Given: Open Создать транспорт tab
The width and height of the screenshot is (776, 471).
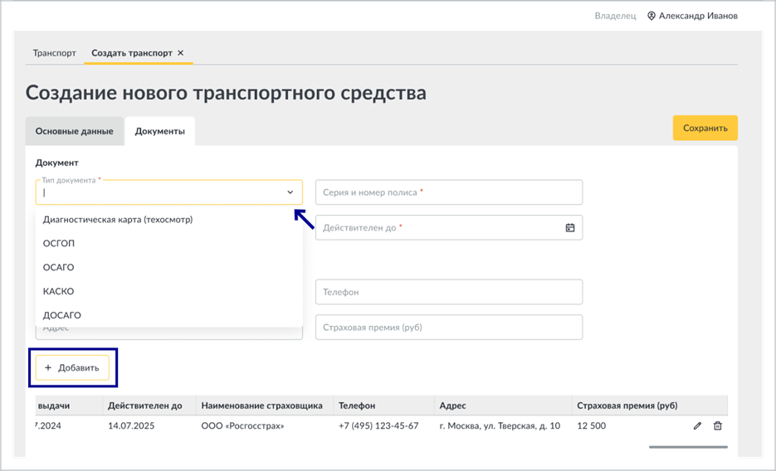Looking at the screenshot, I should pos(132,53).
